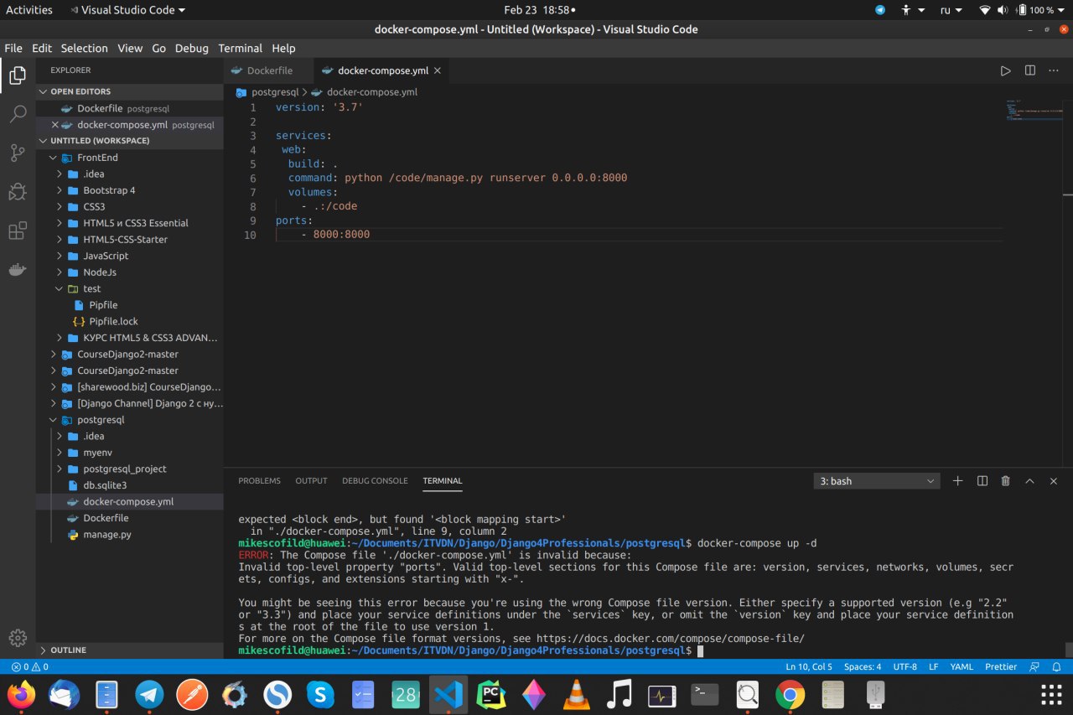Open Google Chrome from the dock
1073x715 pixels.
coord(790,694)
